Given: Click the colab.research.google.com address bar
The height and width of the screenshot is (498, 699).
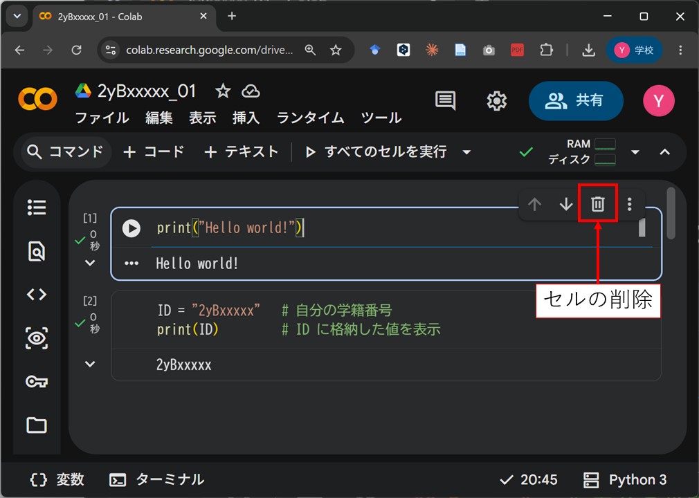Looking at the screenshot, I should click(210, 50).
